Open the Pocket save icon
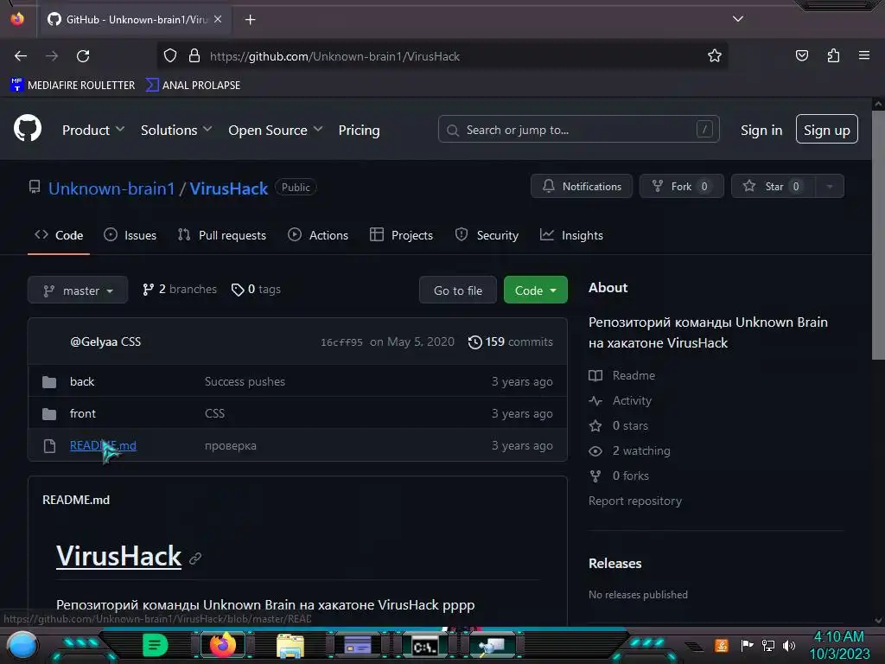The image size is (885, 664). (x=801, y=56)
